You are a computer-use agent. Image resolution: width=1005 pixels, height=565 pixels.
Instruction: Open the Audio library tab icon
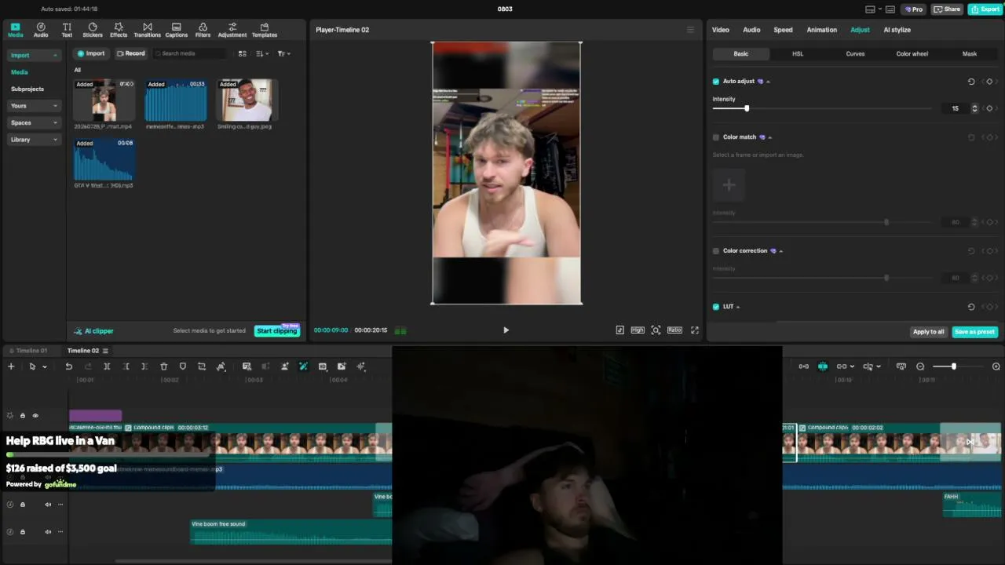pyautogui.click(x=41, y=30)
